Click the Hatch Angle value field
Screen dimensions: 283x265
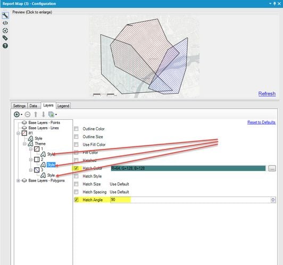point(190,200)
